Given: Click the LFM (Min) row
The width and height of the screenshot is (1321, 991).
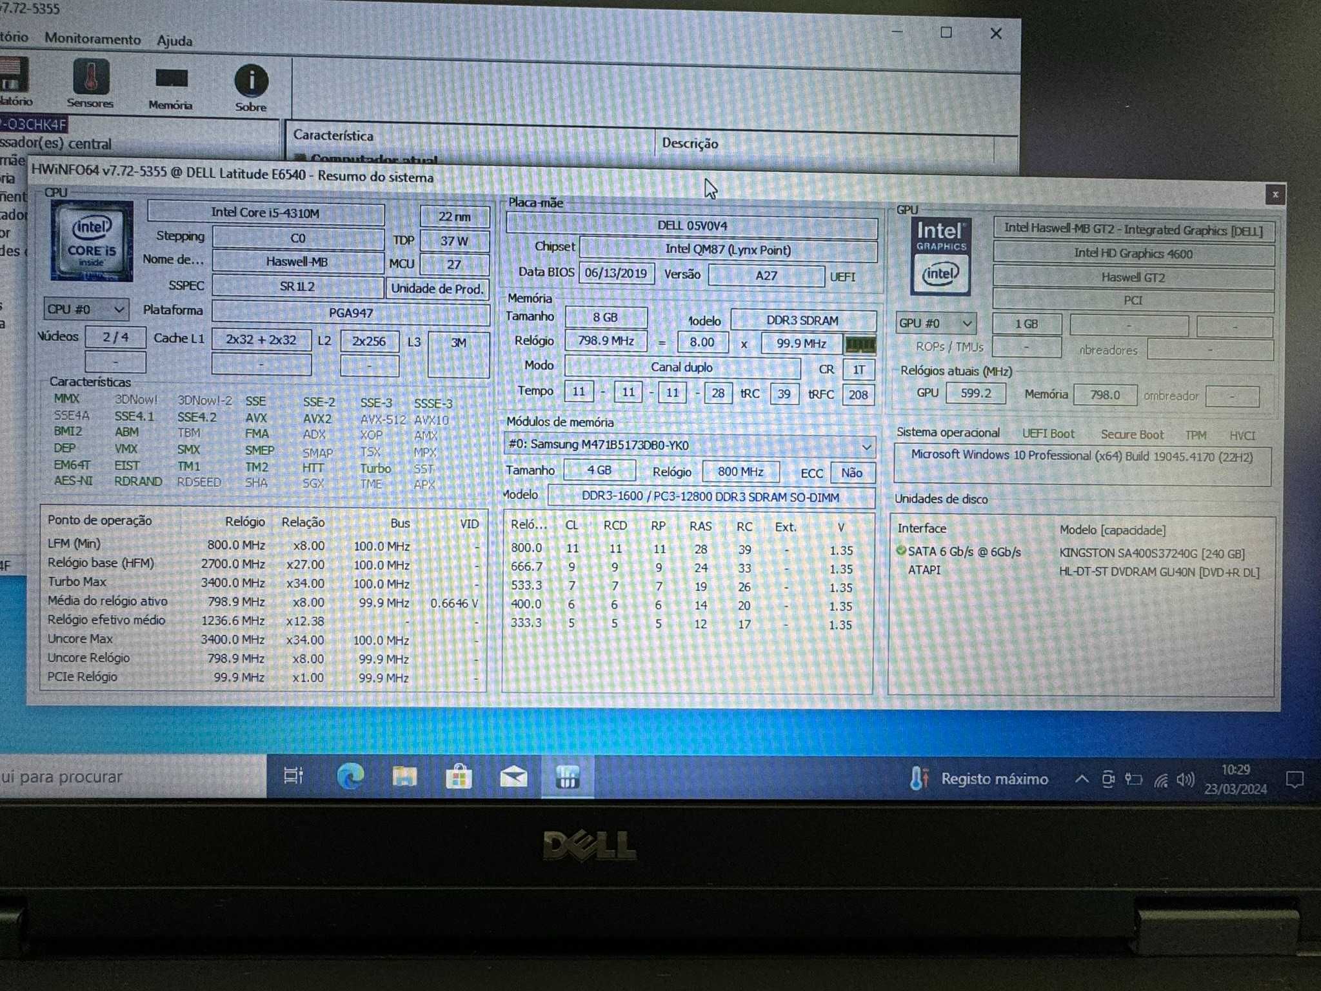Looking at the screenshot, I should click(263, 545).
